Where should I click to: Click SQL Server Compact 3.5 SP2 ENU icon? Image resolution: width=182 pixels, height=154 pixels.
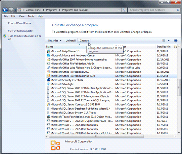click(x=48, y=104)
